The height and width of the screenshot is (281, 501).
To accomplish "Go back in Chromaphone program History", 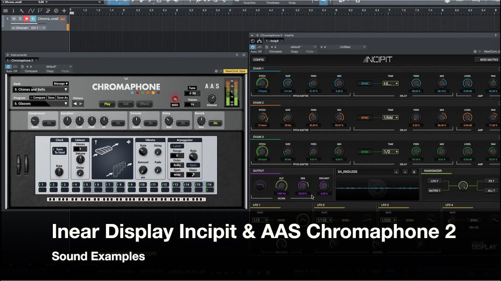I will click(75, 103).
